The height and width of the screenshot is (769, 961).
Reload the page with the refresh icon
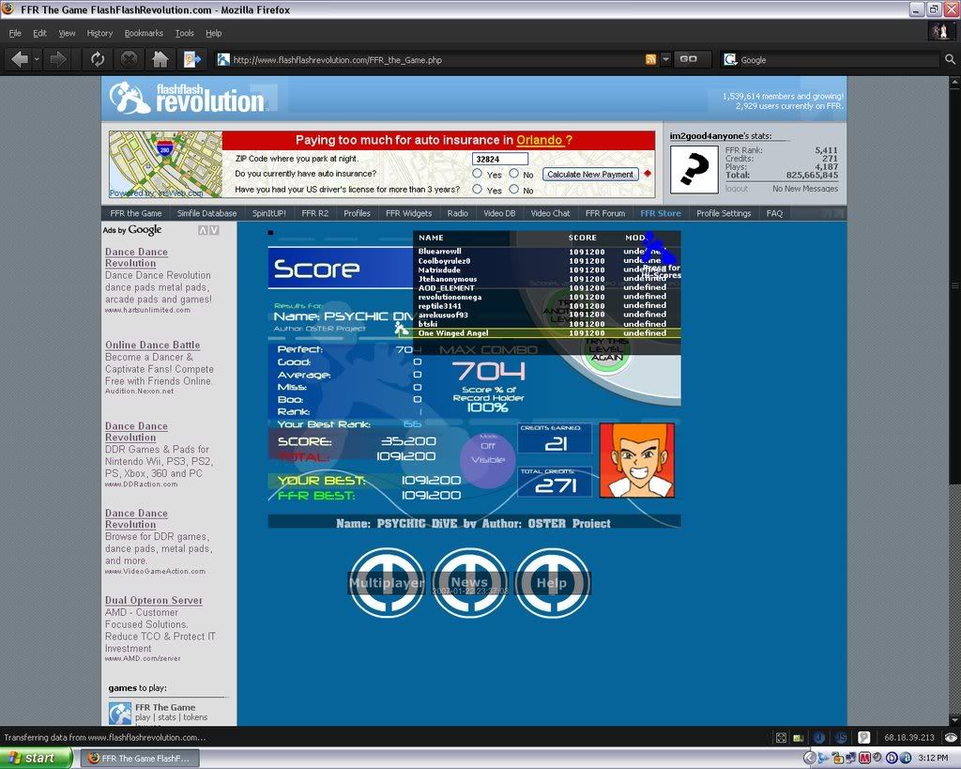click(97, 59)
